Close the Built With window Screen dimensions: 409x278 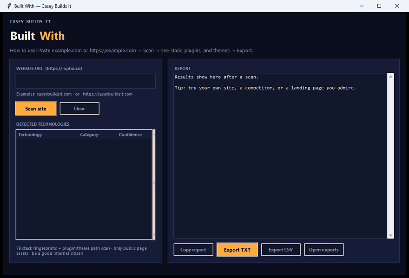pyautogui.click(x=397, y=6)
